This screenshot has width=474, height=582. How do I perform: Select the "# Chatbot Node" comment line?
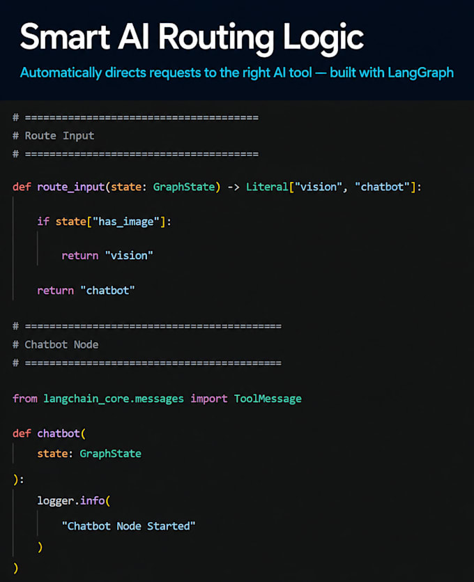click(56, 344)
